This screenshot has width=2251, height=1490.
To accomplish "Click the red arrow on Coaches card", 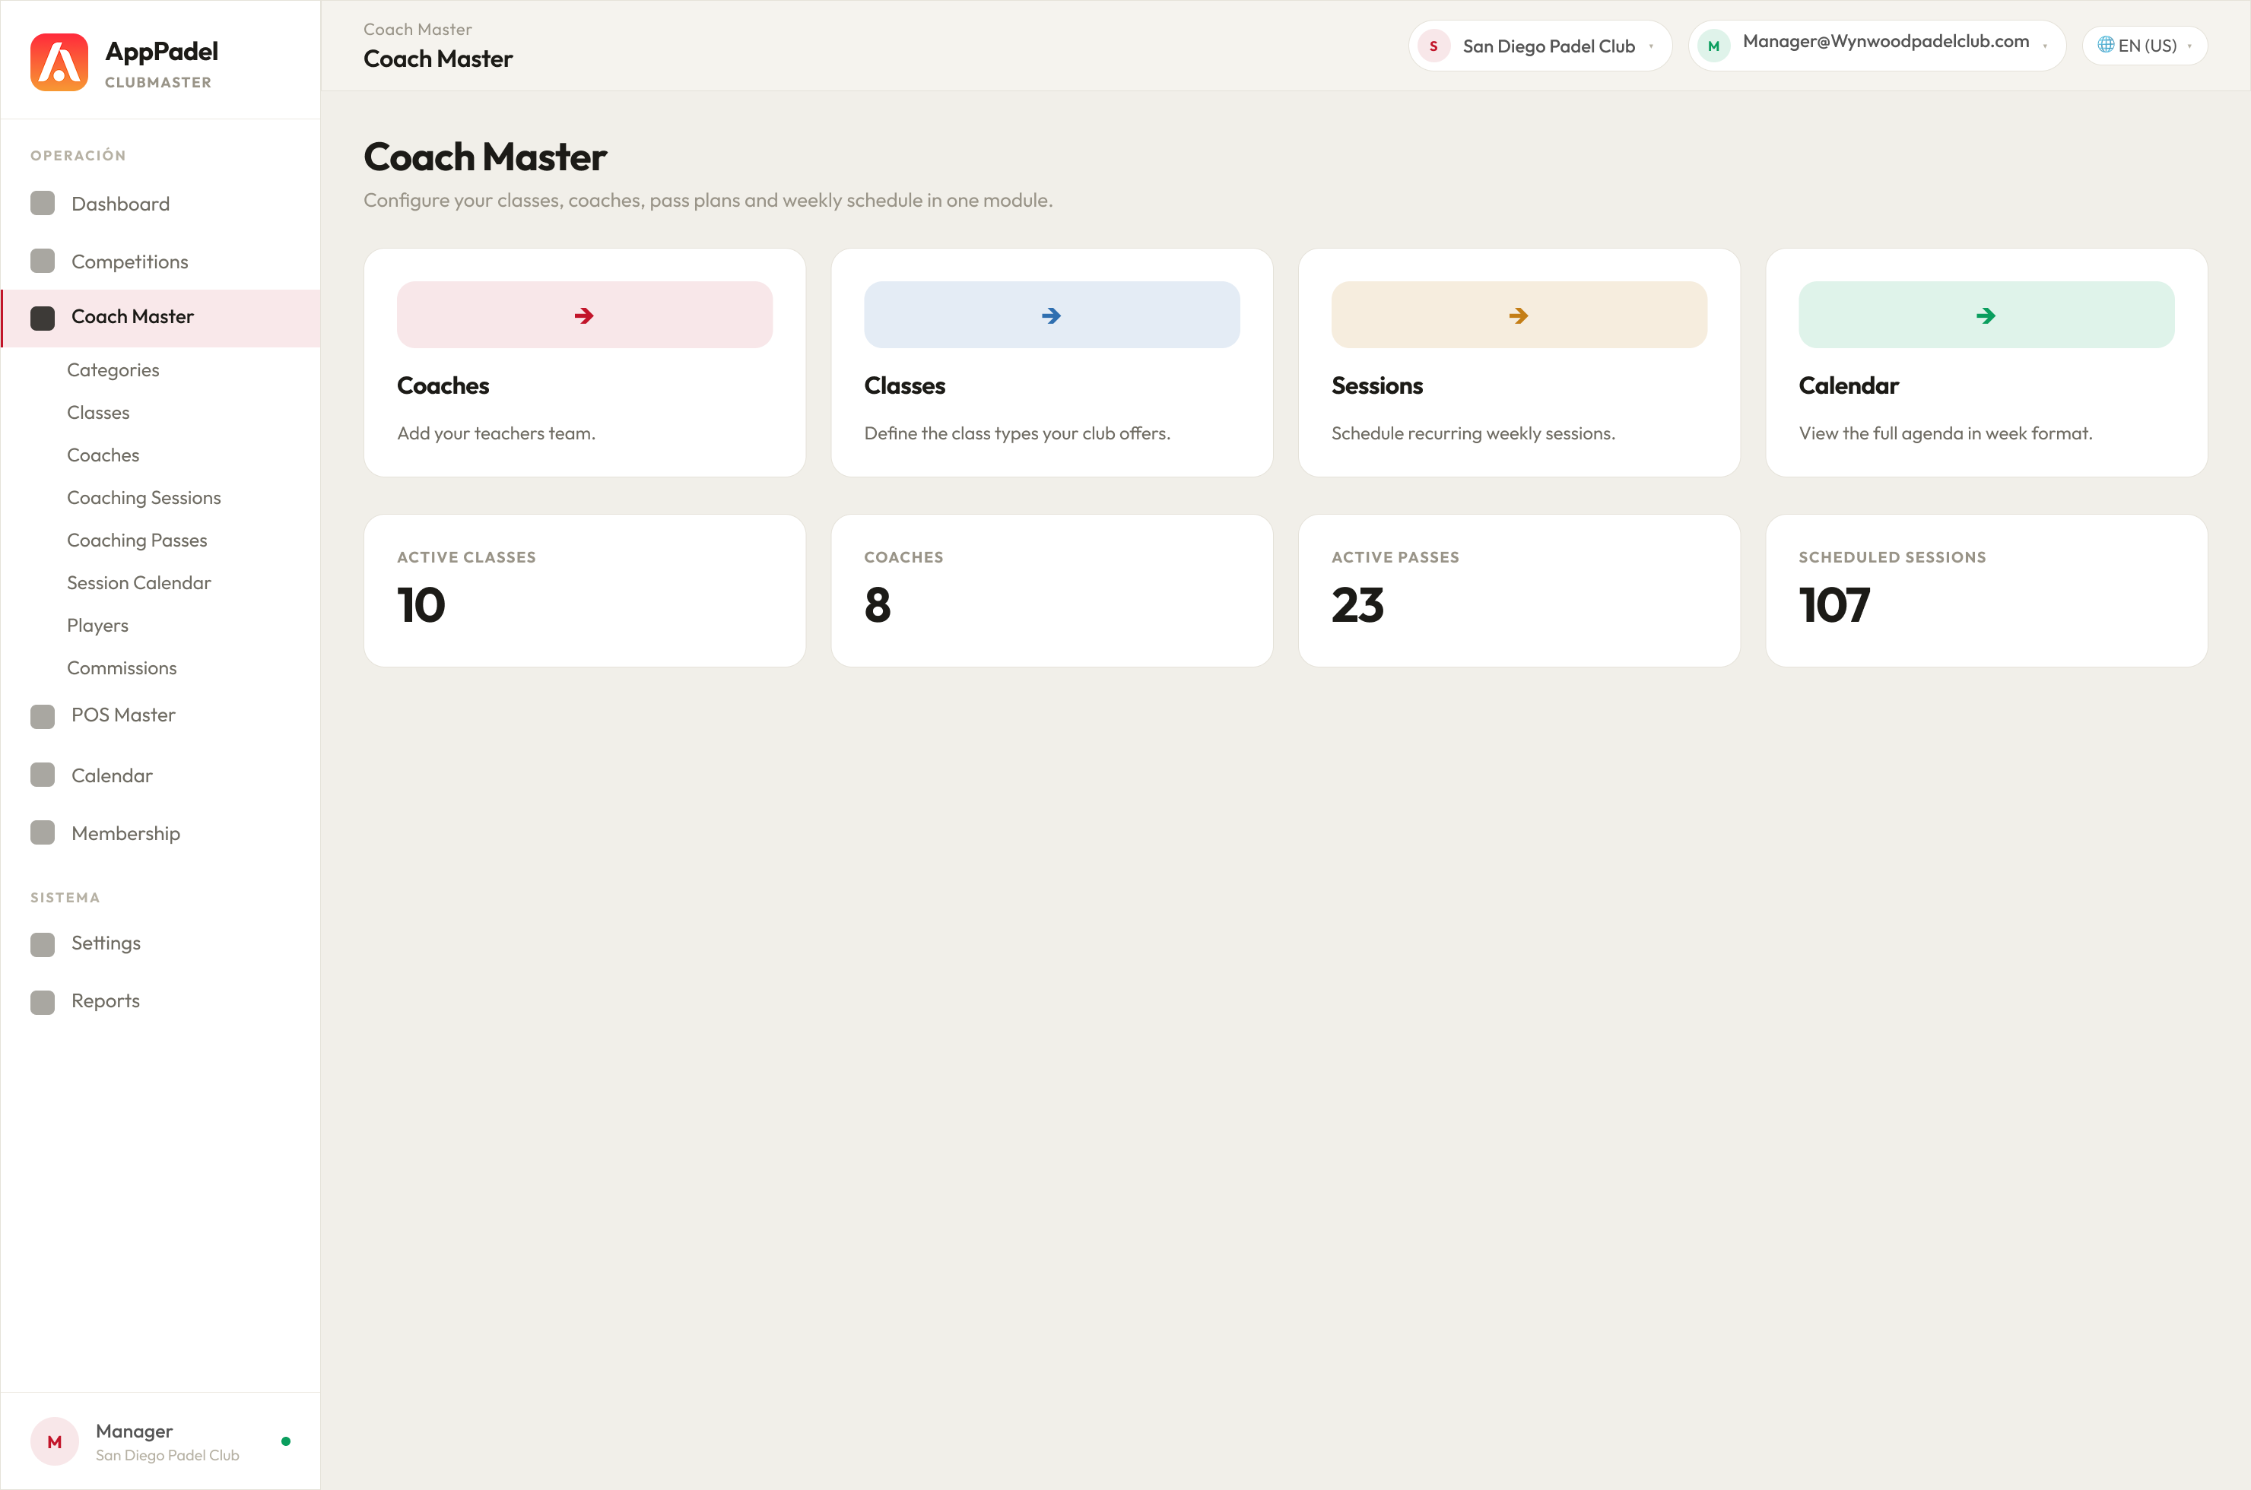I will tap(585, 315).
